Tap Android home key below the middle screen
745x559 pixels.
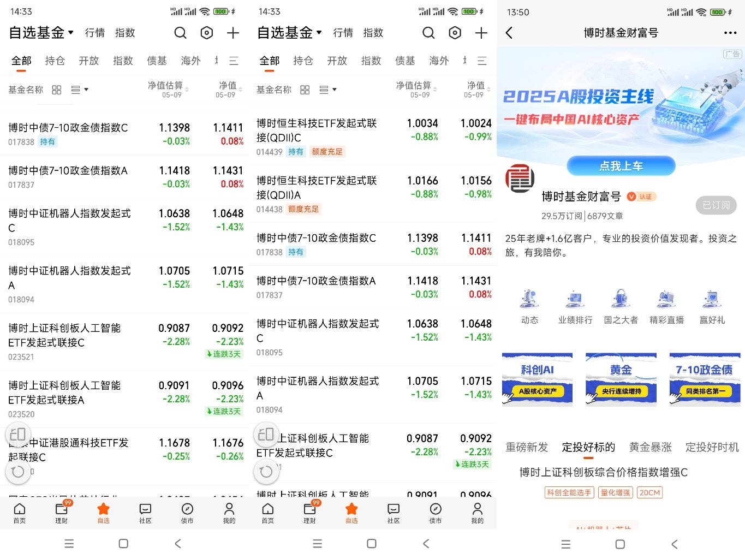click(x=372, y=544)
